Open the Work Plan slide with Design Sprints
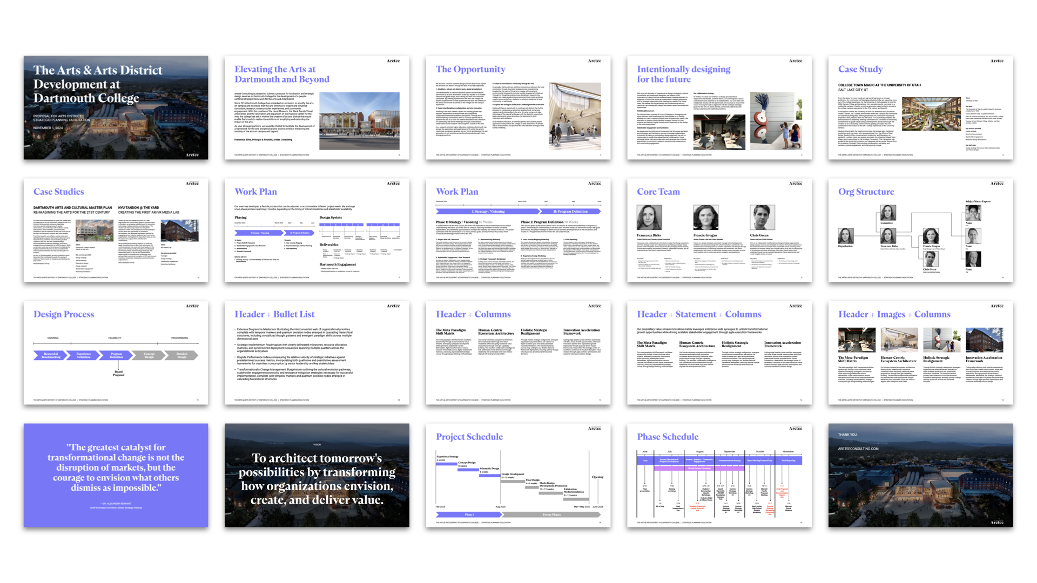 (x=317, y=230)
